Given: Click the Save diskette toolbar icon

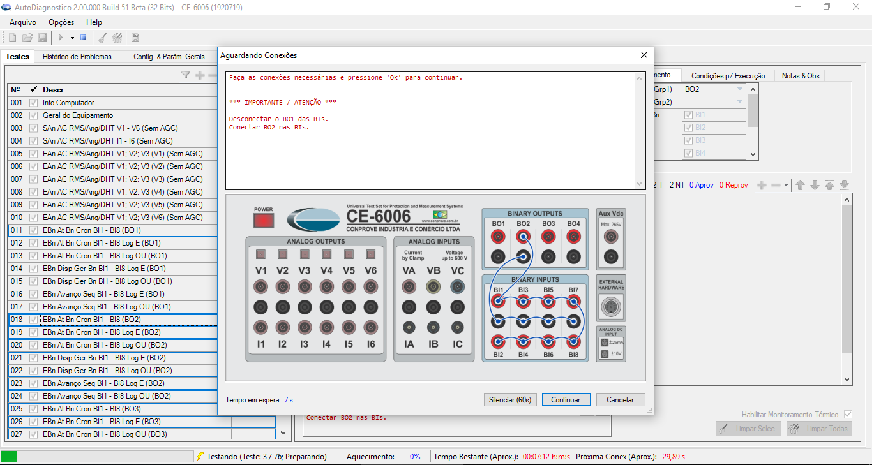Looking at the screenshot, I should point(42,38).
